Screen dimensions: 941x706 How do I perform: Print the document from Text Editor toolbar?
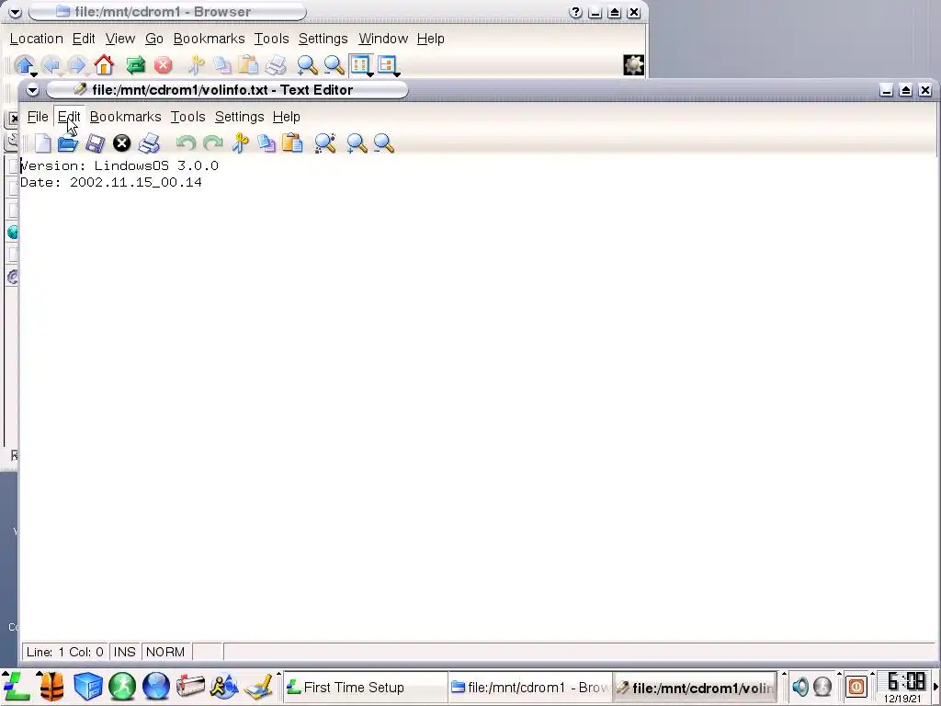coord(149,143)
